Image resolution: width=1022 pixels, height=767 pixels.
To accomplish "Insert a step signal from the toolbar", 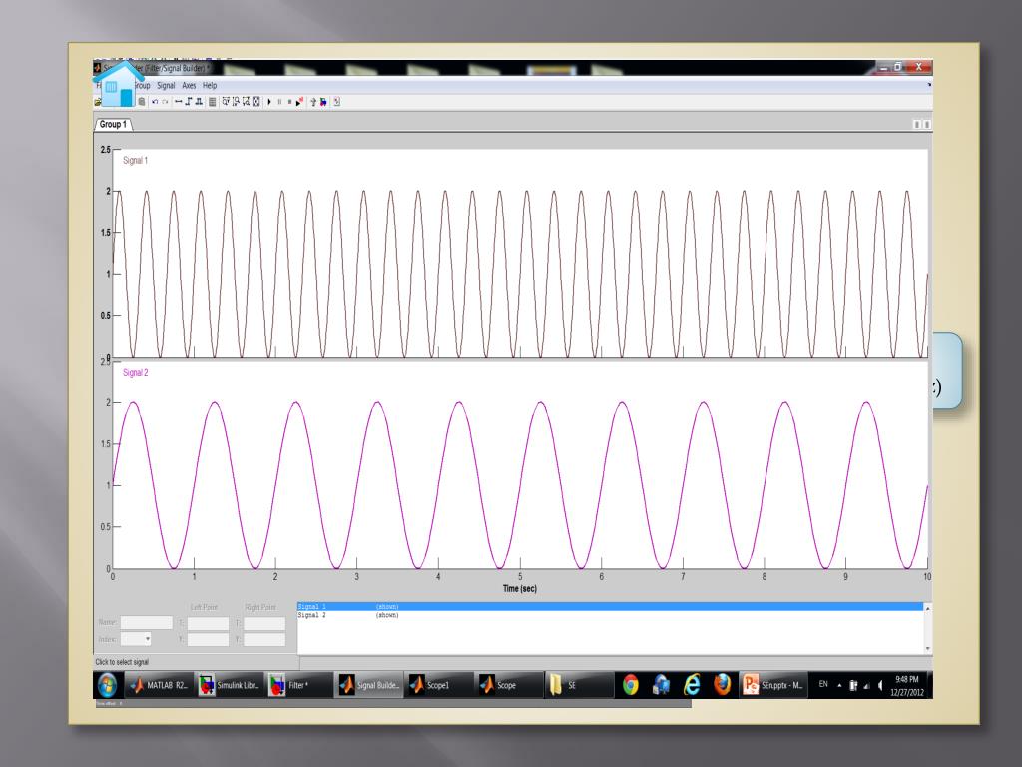I will click(189, 102).
